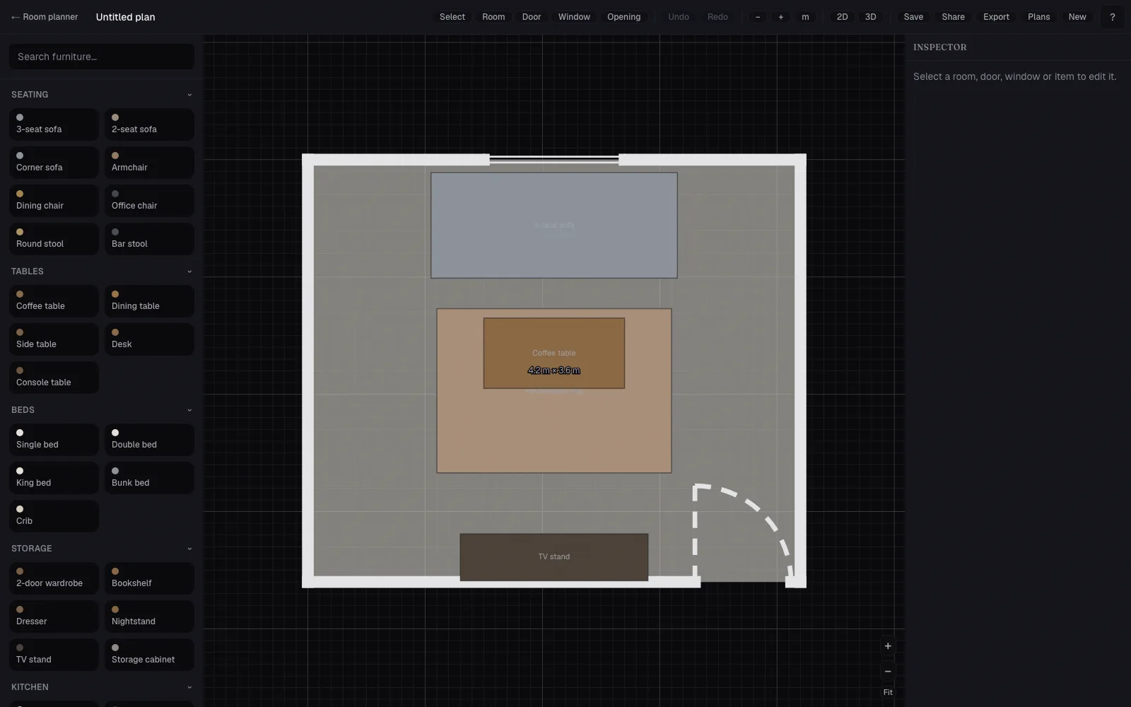Add a Round stool
The image size is (1131, 707).
(x=54, y=239)
